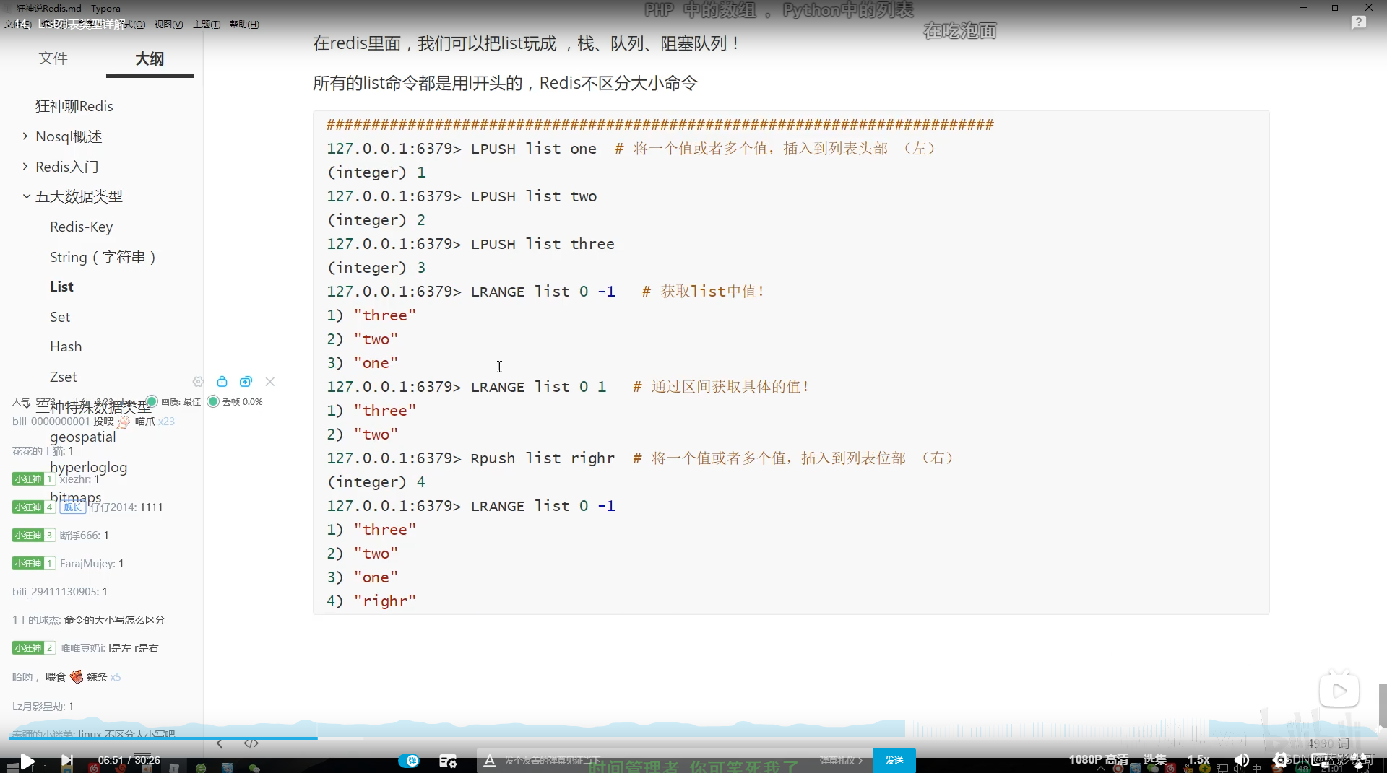
Task: Open NetEase Music taskbar icon
Action: tap(93, 768)
